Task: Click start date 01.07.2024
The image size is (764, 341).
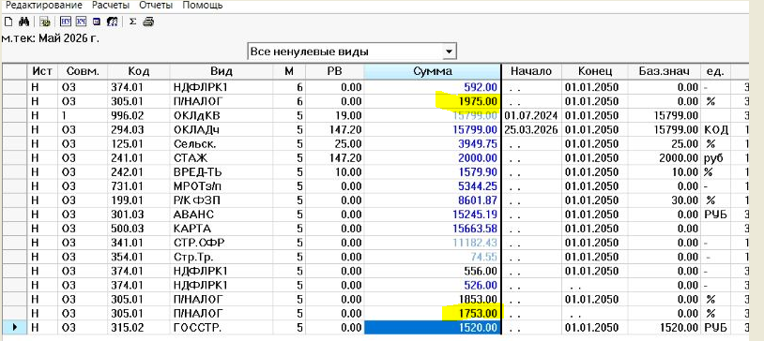Action: tap(531, 116)
